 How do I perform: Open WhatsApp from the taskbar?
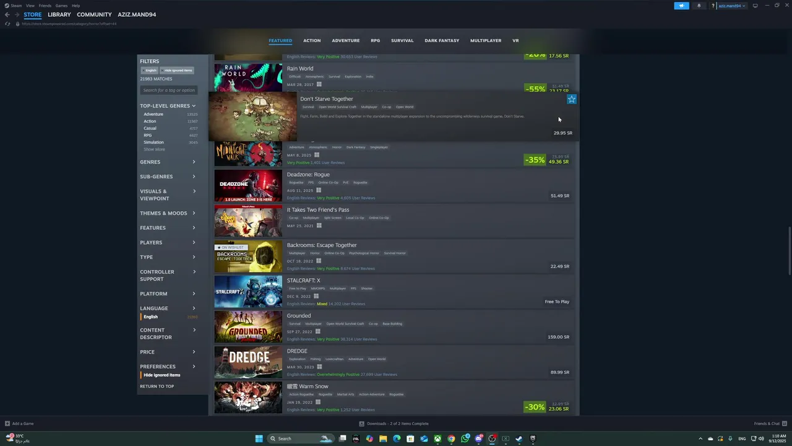click(465, 439)
